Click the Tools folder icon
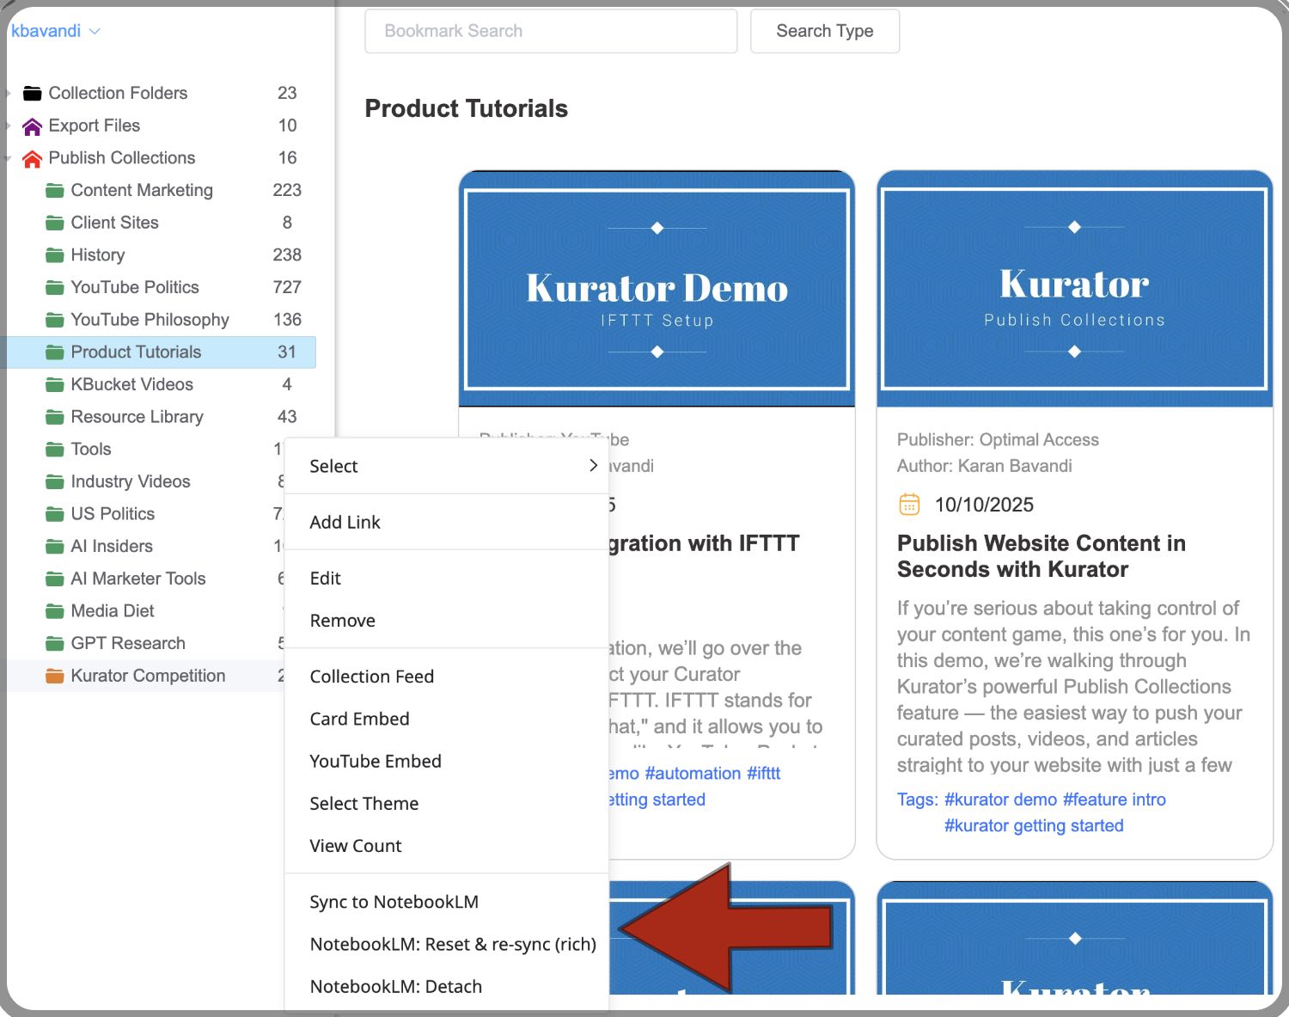This screenshot has height=1017, width=1289. (55, 450)
